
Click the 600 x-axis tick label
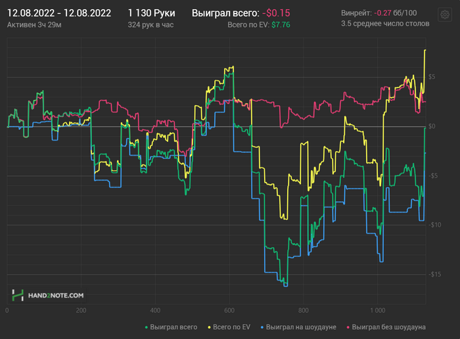coord(229,310)
